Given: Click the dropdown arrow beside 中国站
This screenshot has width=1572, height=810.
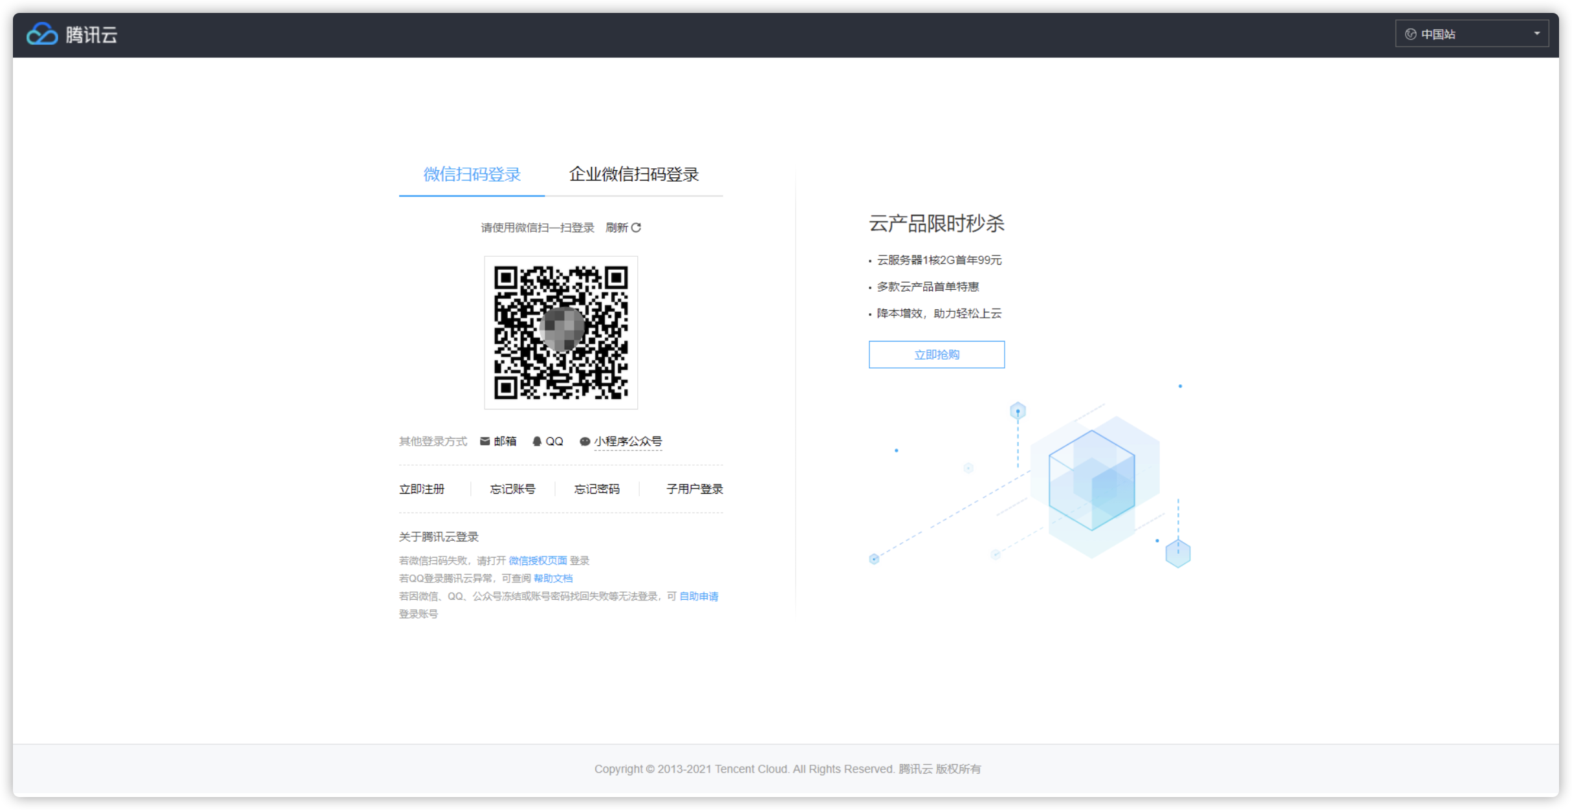Looking at the screenshot, I should click(x=1536, y=34).
